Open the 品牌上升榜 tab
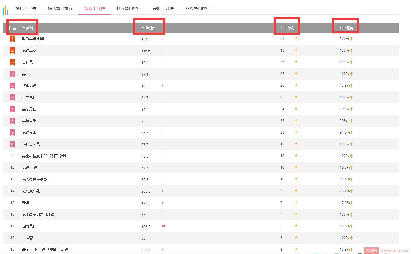411x254 pixels. (x=163, y=8)
